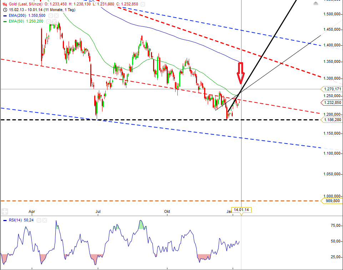This screenshot has height=270, width=343.
Task: Toggle the RSI line via its legend marker
Action: 5,220
